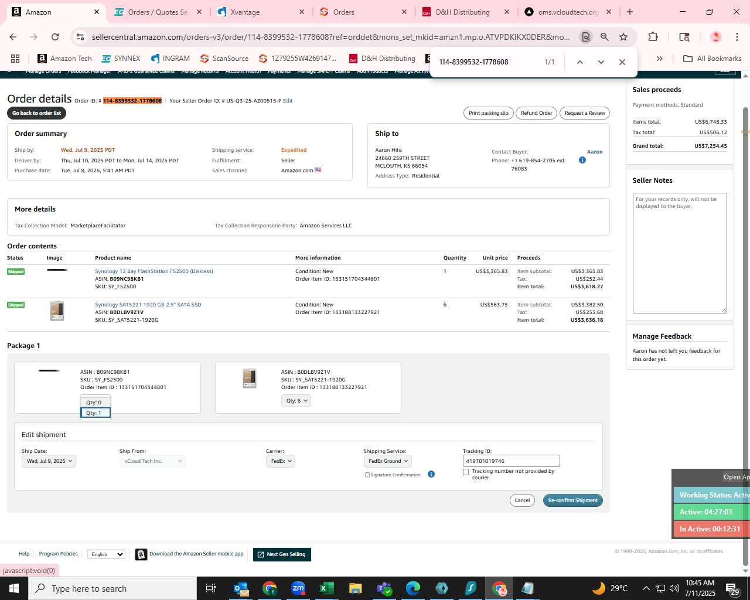The height and width of the screenshot is (600, 750).
Task: Open File Explorer from the taskbar
Action: 356,588
